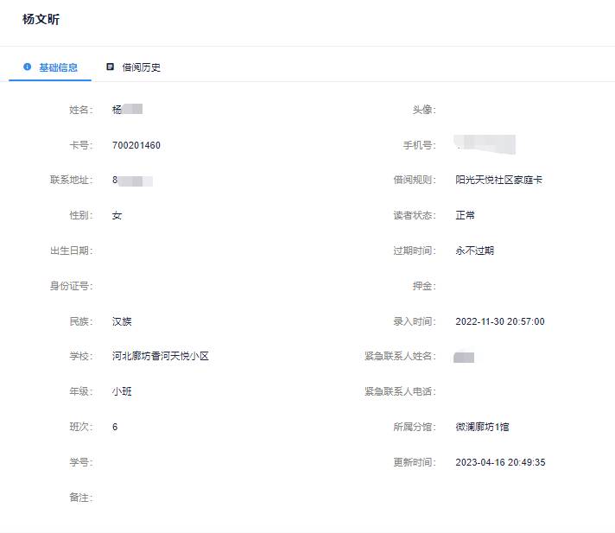Select the 基础信息 tab label
Viewport: 615px width, 533px height.
[58, 67]
